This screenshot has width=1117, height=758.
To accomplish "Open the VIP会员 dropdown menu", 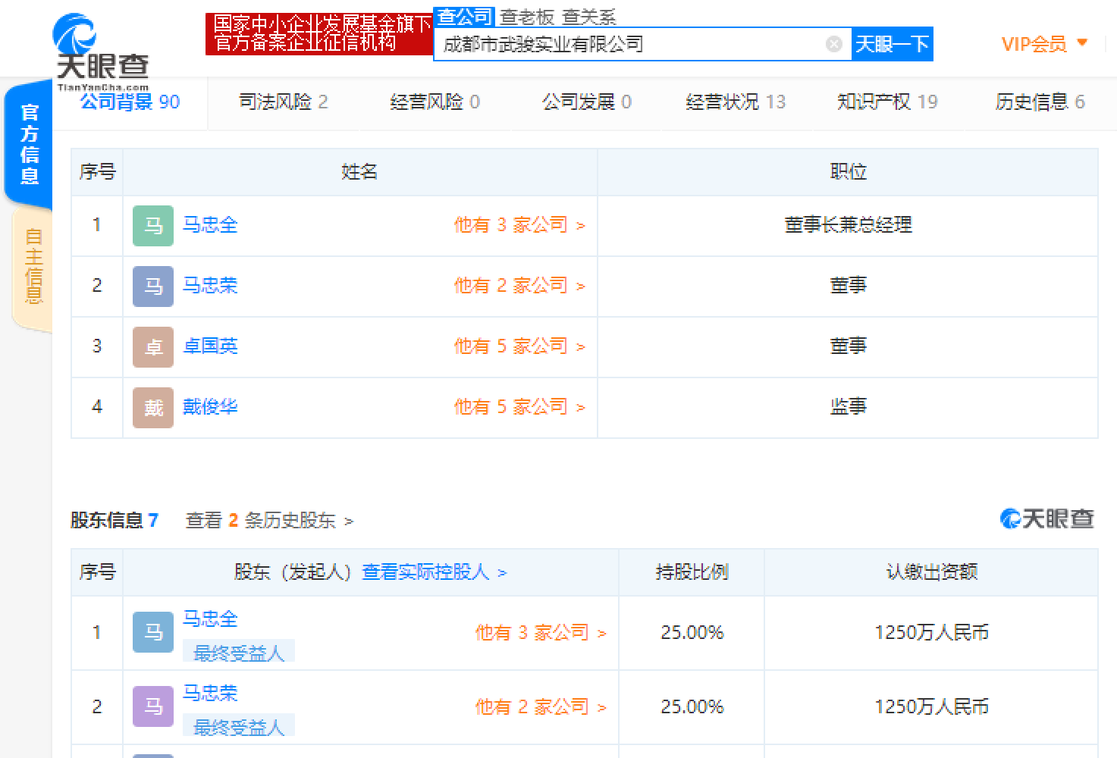I will click(x=1044, y=44).
